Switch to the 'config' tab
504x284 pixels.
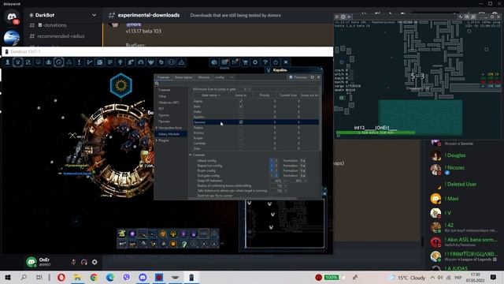220,77
